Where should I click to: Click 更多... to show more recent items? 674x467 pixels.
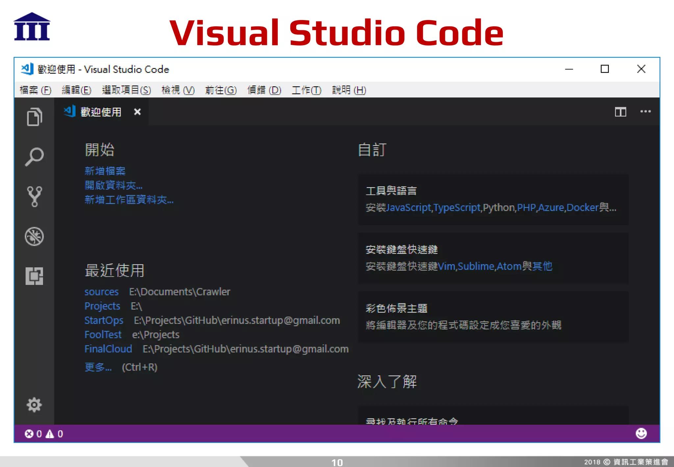click(x=98, y=367)
